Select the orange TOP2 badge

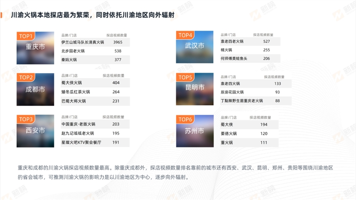click(x=27, y=78)
